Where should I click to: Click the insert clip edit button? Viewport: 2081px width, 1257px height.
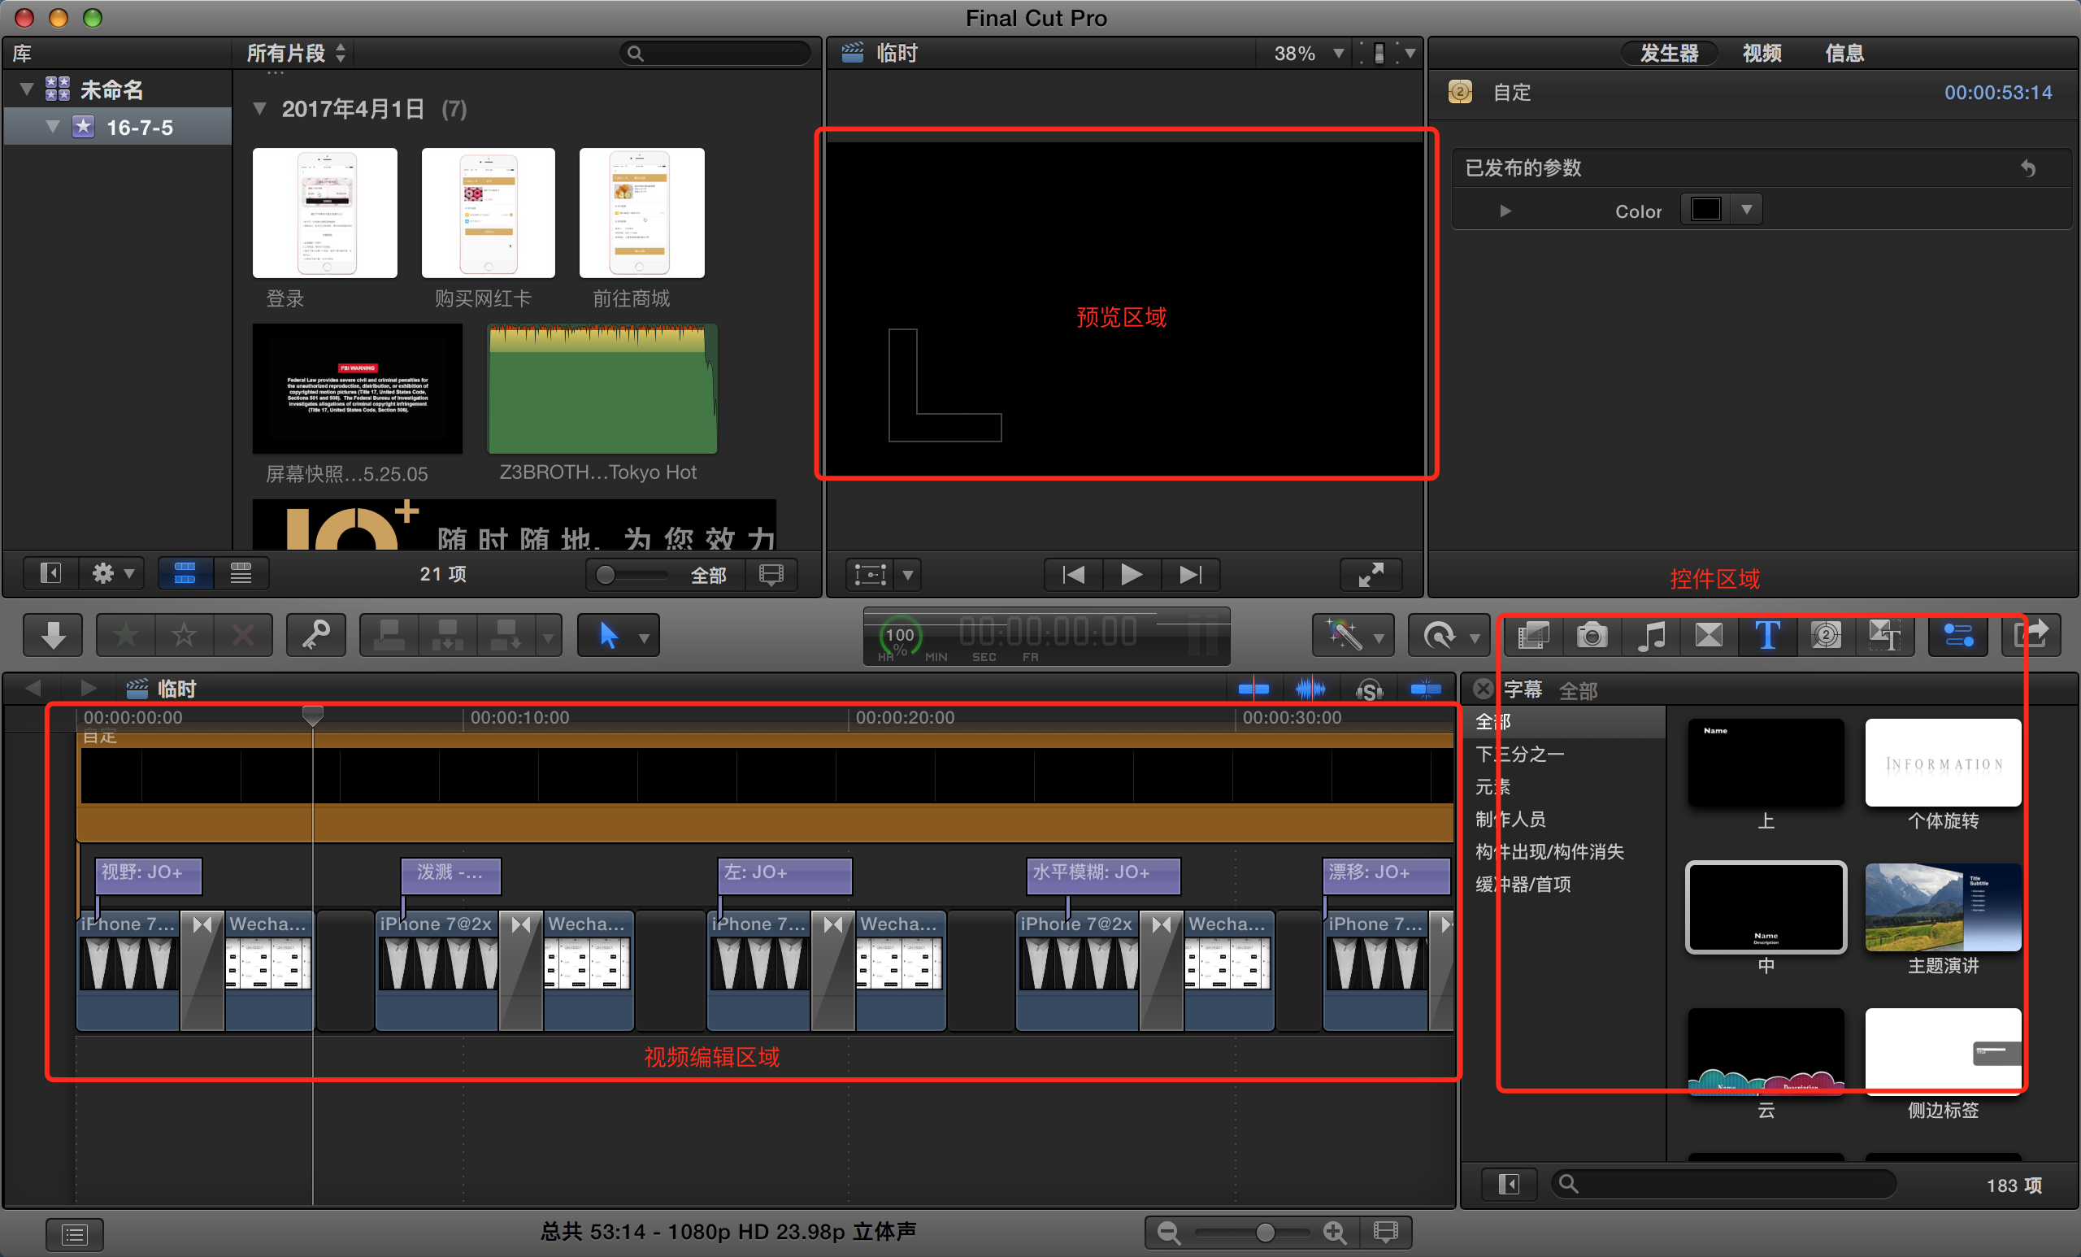[448, 634]
